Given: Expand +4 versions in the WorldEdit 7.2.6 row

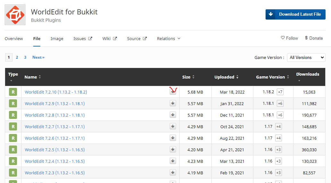Looking at the screenshot, I should (x=278, y=138).
